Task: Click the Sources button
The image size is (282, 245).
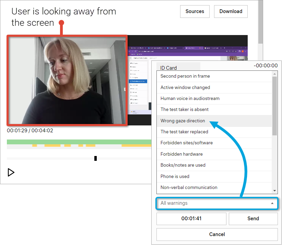Action: 195,11
